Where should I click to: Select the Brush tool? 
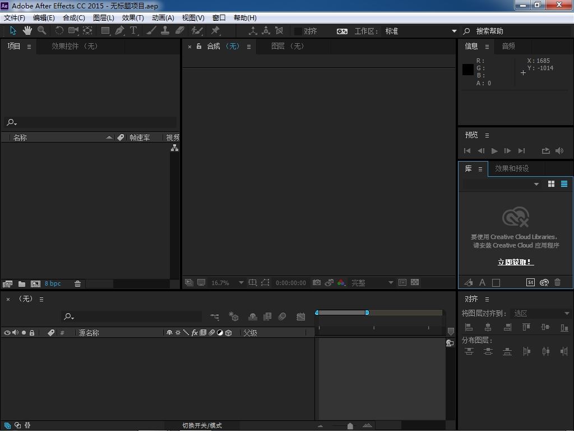tap(151, 30)
